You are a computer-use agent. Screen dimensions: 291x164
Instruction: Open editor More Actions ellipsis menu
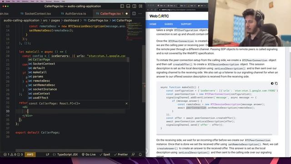coord(140,14)
